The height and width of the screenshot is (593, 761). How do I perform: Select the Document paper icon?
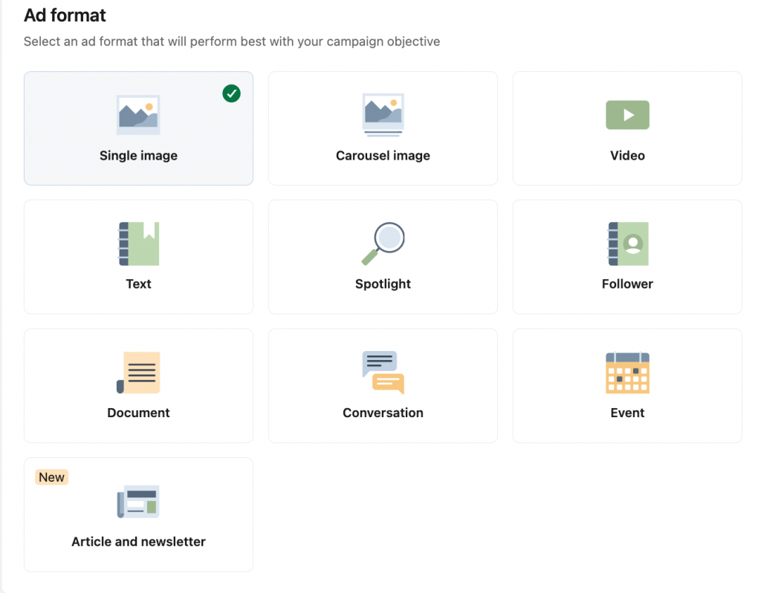click(138, 373)
